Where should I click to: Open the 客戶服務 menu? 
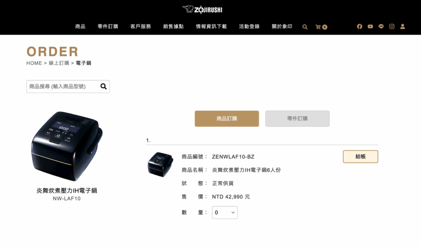141,26
